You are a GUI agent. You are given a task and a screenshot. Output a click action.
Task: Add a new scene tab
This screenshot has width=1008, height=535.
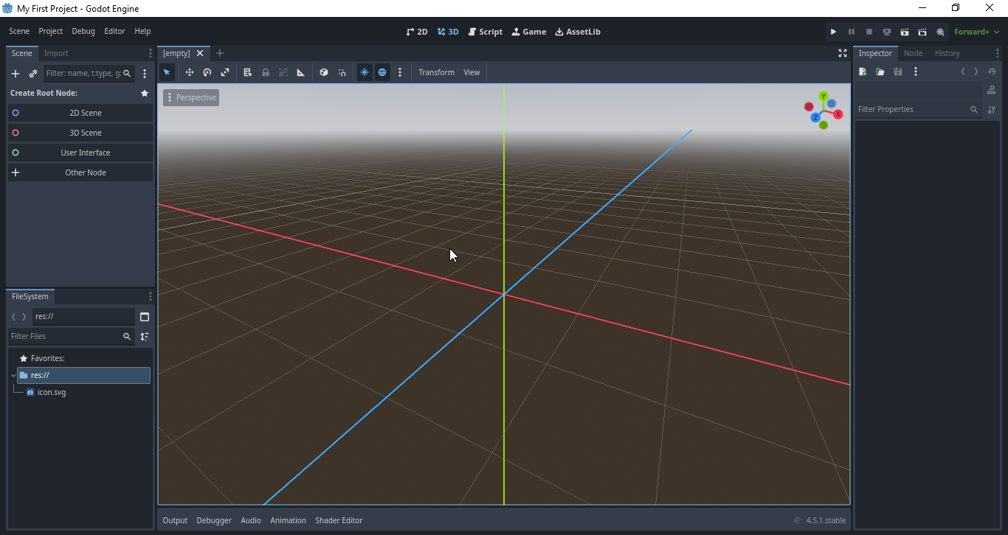(x=220, y=53)
